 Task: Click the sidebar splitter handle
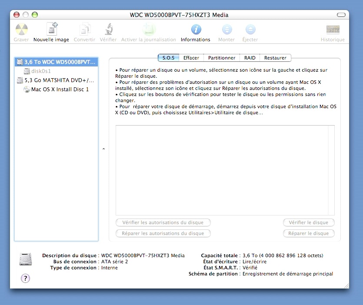pyautogui.click(x=103, y=149)
